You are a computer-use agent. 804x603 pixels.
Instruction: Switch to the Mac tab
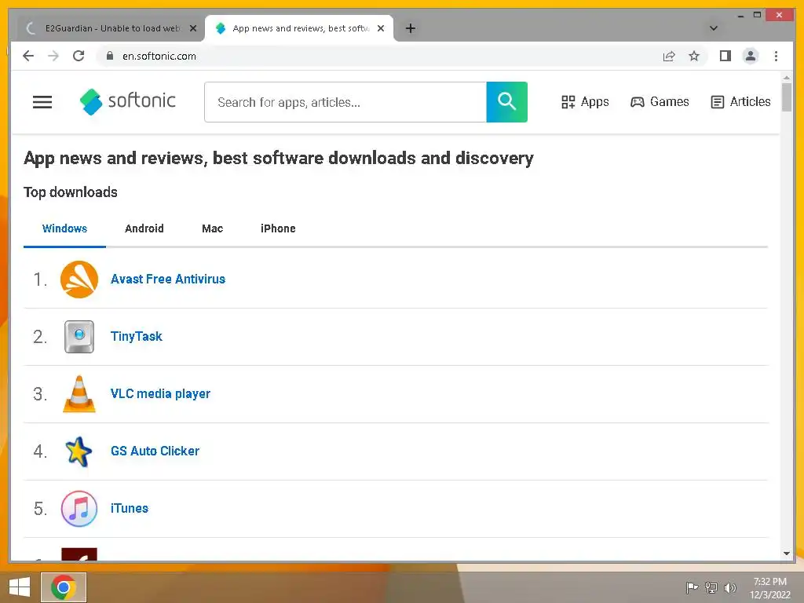[x=212, y=228]
